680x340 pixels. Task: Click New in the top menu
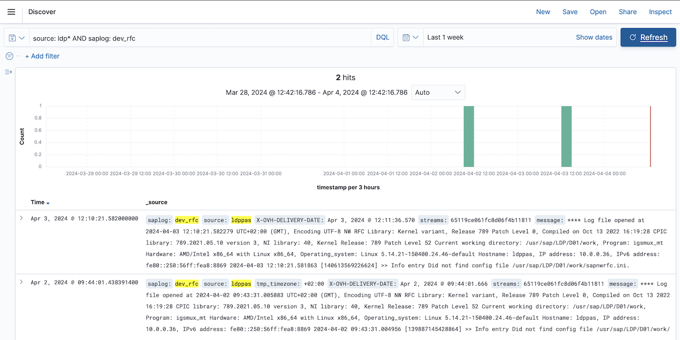(x=543, y=12)
